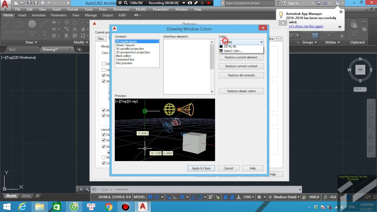
Task: Click the Save quick access icon
Action: pos(29,3)
